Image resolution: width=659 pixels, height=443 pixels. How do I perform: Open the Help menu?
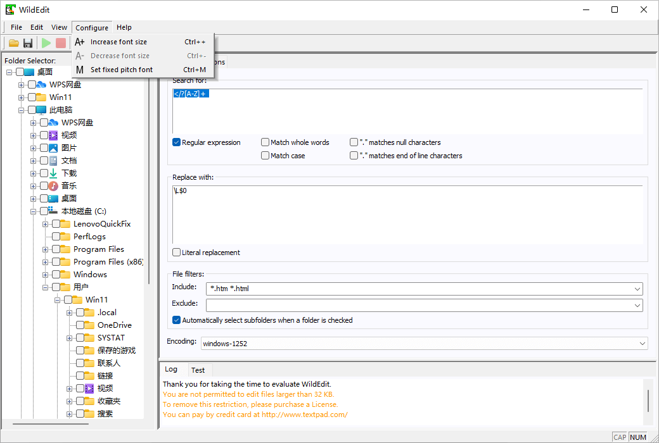pyautogui.click(x=124, y=27)
